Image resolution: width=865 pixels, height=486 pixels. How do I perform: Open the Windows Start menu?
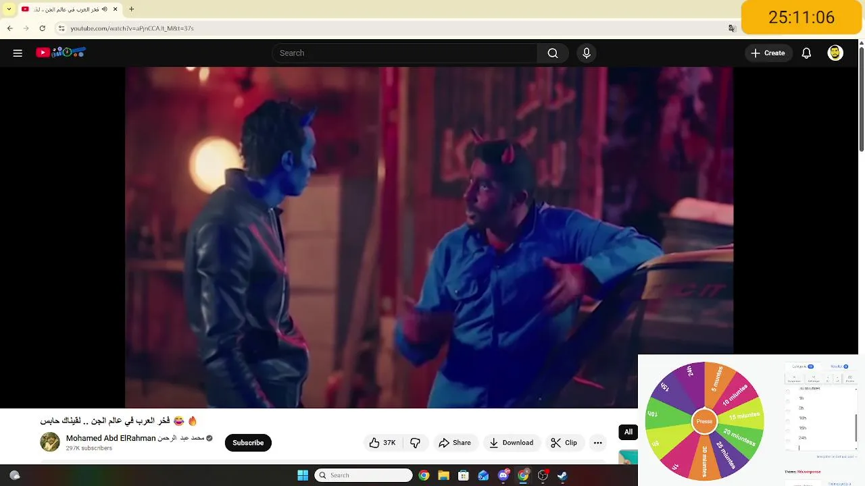tap(303, 475)
